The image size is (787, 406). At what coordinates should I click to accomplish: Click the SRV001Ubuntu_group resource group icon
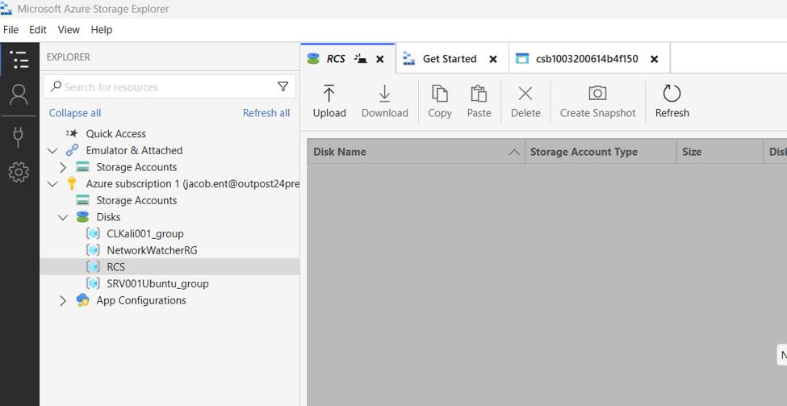coord(93,283)
